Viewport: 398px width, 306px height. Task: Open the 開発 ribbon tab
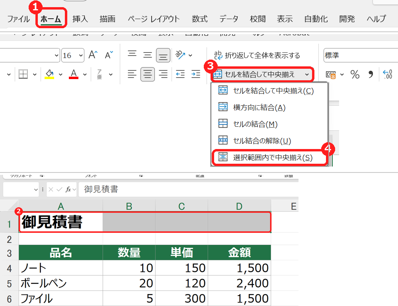coord(347,19)
